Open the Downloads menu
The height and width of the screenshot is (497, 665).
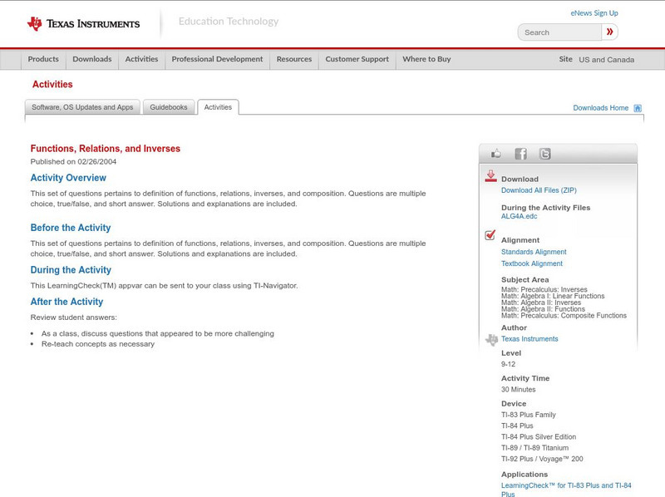(x=92, y=59)
